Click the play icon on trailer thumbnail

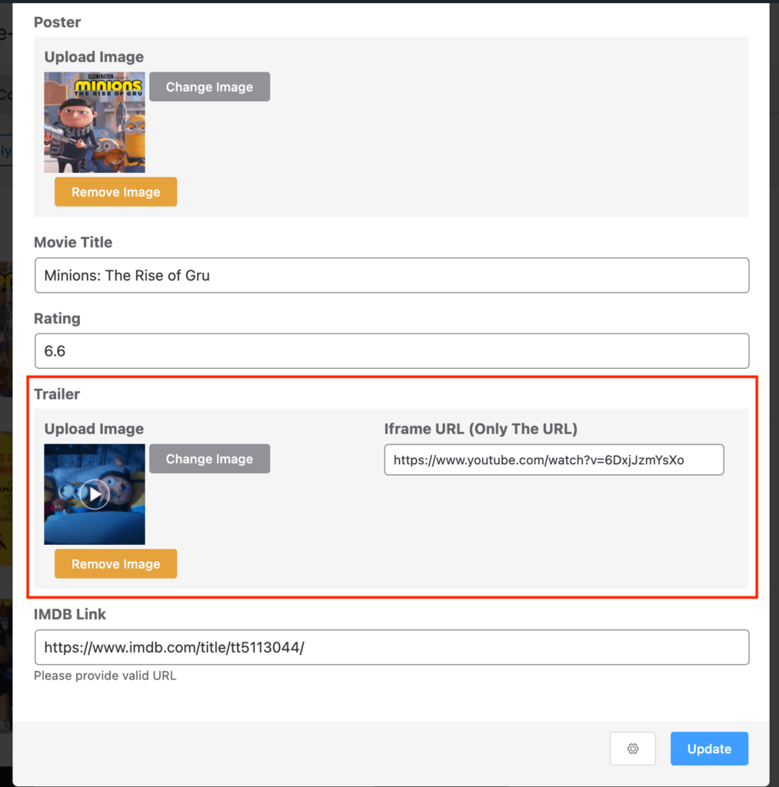95,494
